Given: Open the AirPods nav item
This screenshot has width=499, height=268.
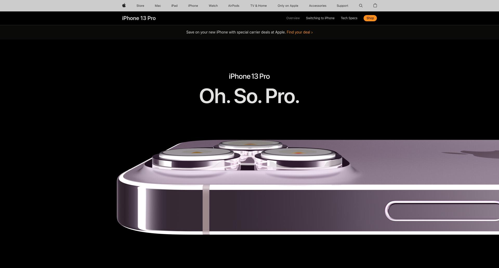Looking at the screenshot, I should click(234, 6).
